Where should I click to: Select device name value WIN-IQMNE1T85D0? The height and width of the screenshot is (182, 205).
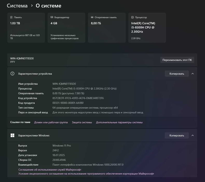pos(64,84)
